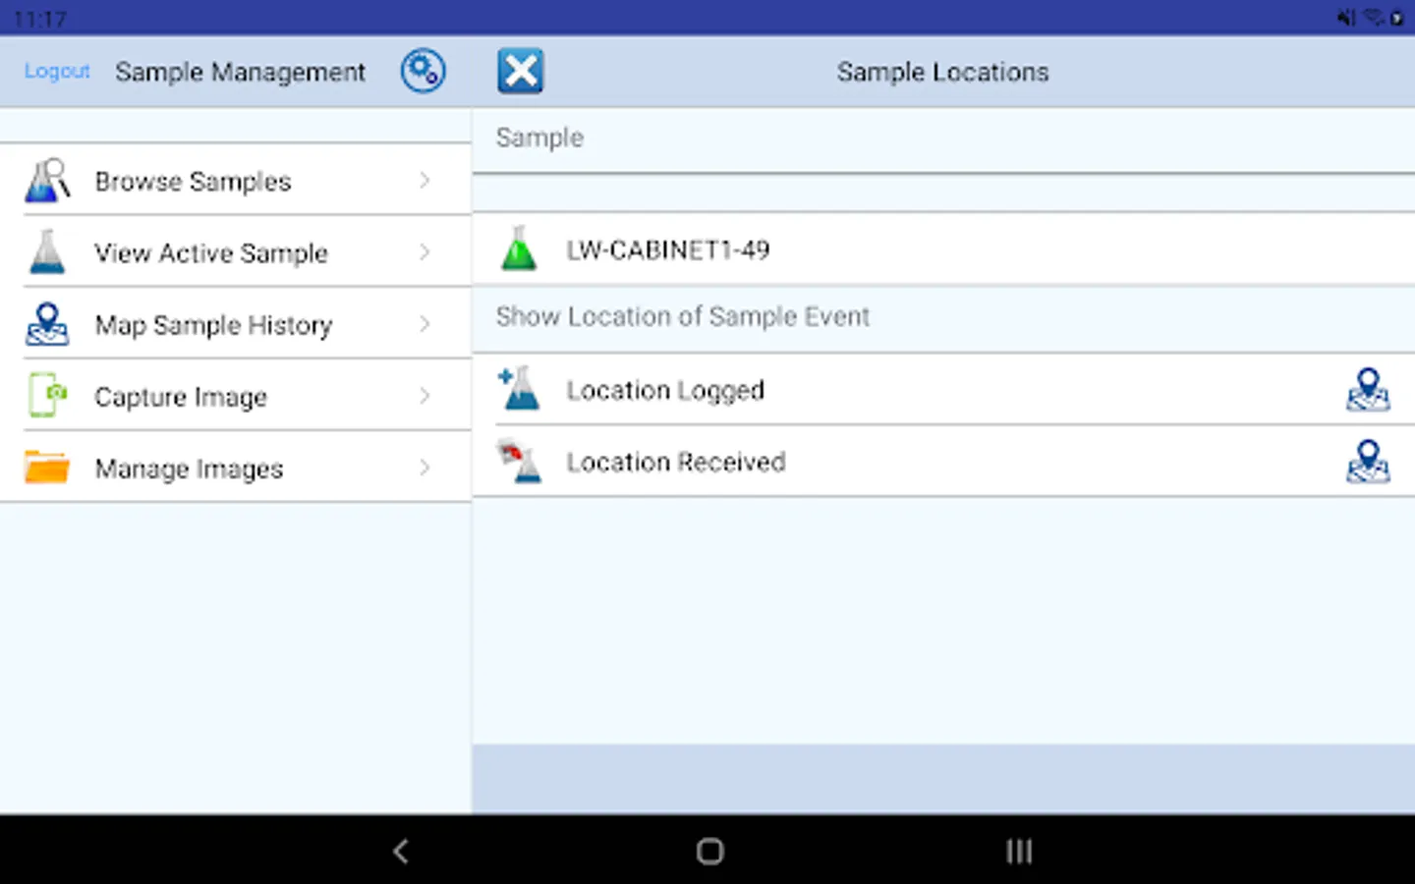The height and width of the screenshot is (884, 1415).
Task: Choose the Location Logged event option
Action: (x=665, y=389)
